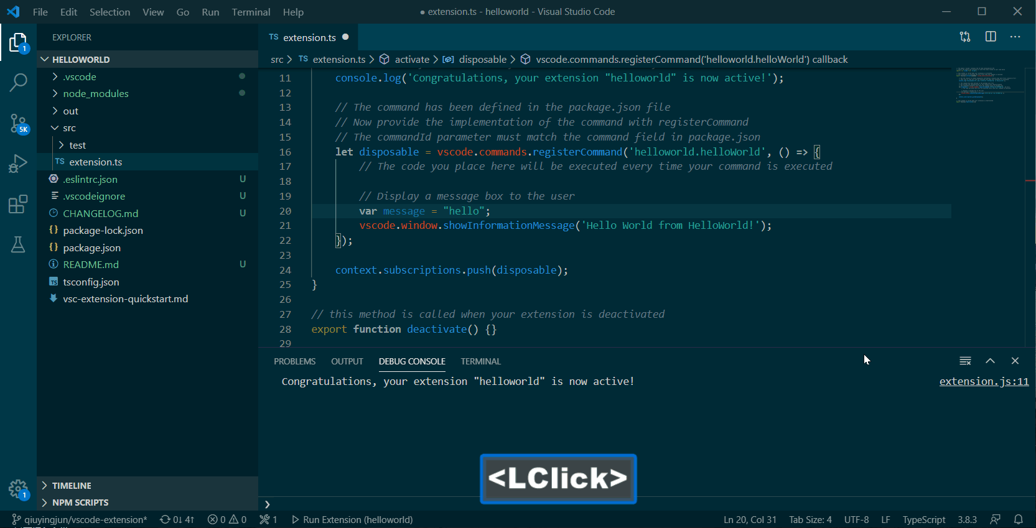The image size is (1036, 528).
Task: Switch to the OUTPUT panel tab
Action: (347, 361)
